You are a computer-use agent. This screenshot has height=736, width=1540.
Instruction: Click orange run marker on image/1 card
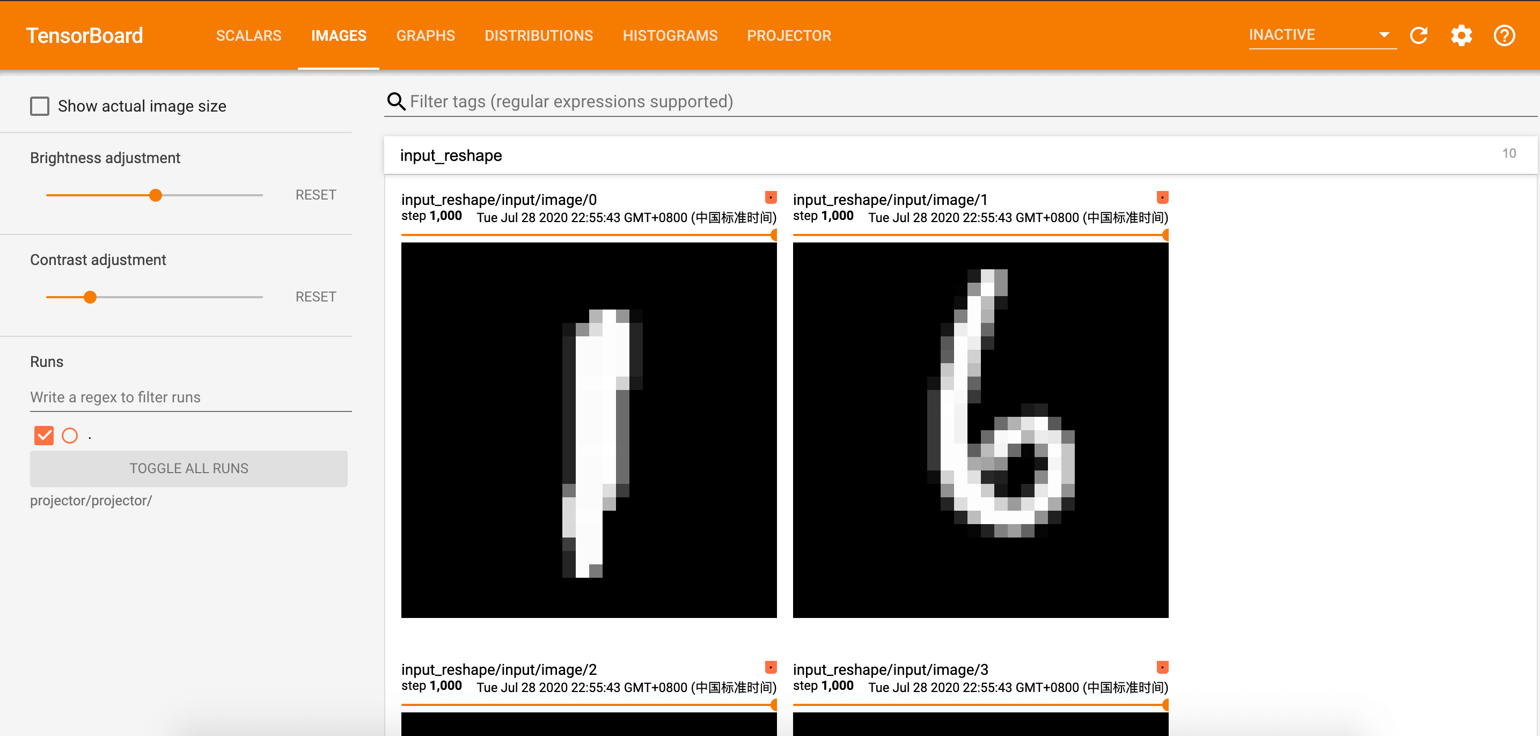(x=1162, y=197)
